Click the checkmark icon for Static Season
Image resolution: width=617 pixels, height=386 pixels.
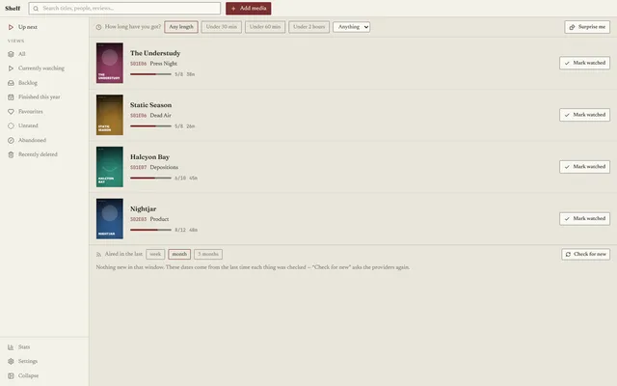[x=567, y=115]
